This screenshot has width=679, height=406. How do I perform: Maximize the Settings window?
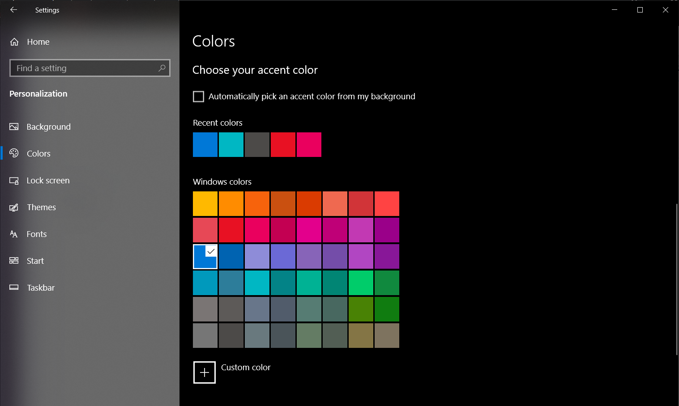tap(640, 10)
